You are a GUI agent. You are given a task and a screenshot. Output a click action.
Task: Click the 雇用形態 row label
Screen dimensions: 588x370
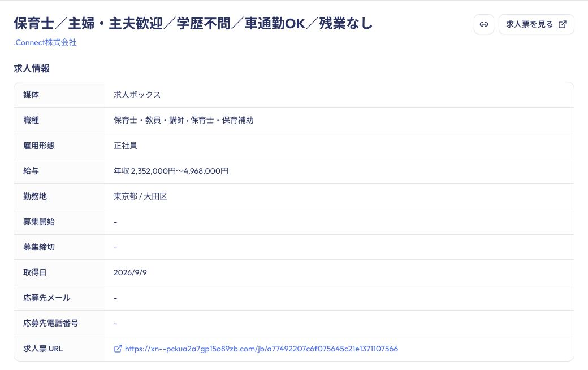(39, 146)
